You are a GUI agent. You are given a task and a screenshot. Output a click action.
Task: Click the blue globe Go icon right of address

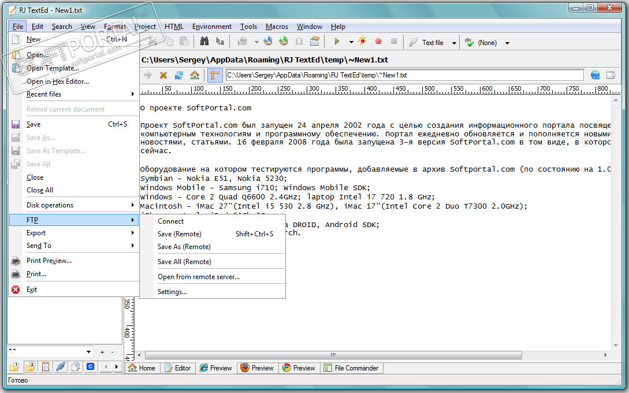[595, 75]
